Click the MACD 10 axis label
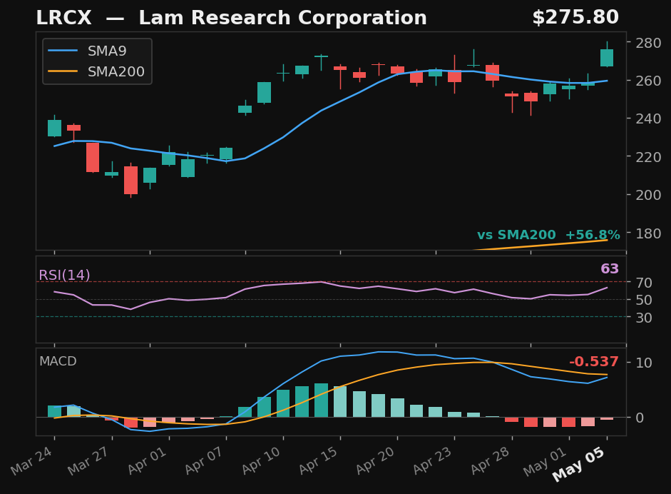The width and height of the screenshot is (671, 494). click(x=644, y=363)
